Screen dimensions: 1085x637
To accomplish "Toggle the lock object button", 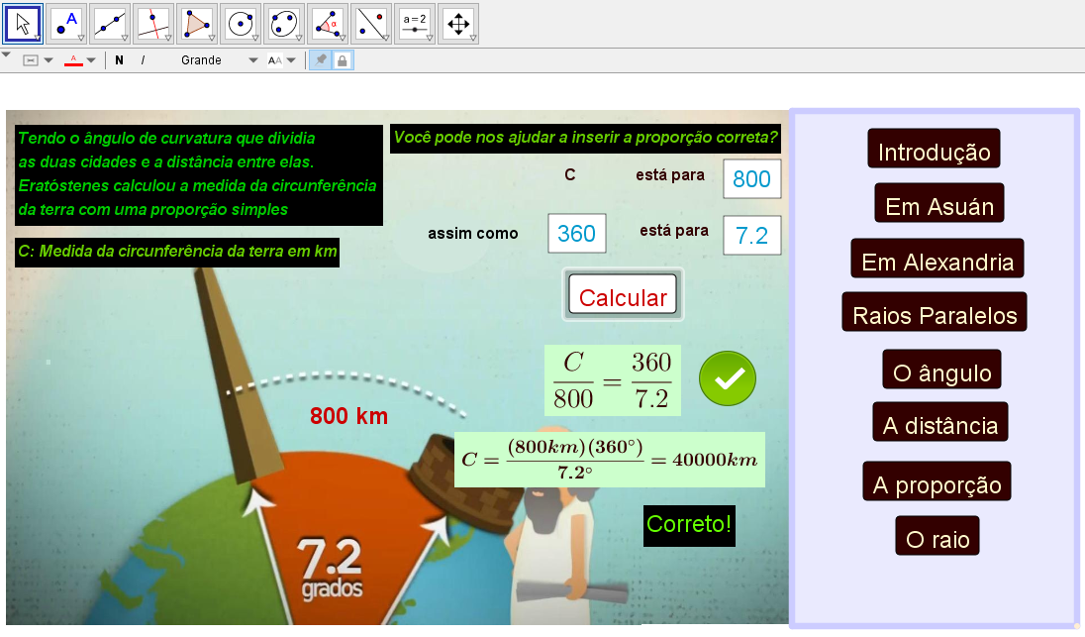I will [342, 60].
